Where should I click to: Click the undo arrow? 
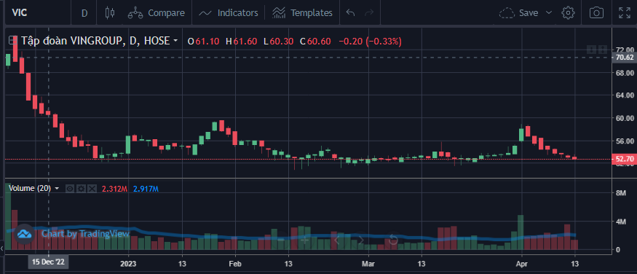click(x=350, y=13)
